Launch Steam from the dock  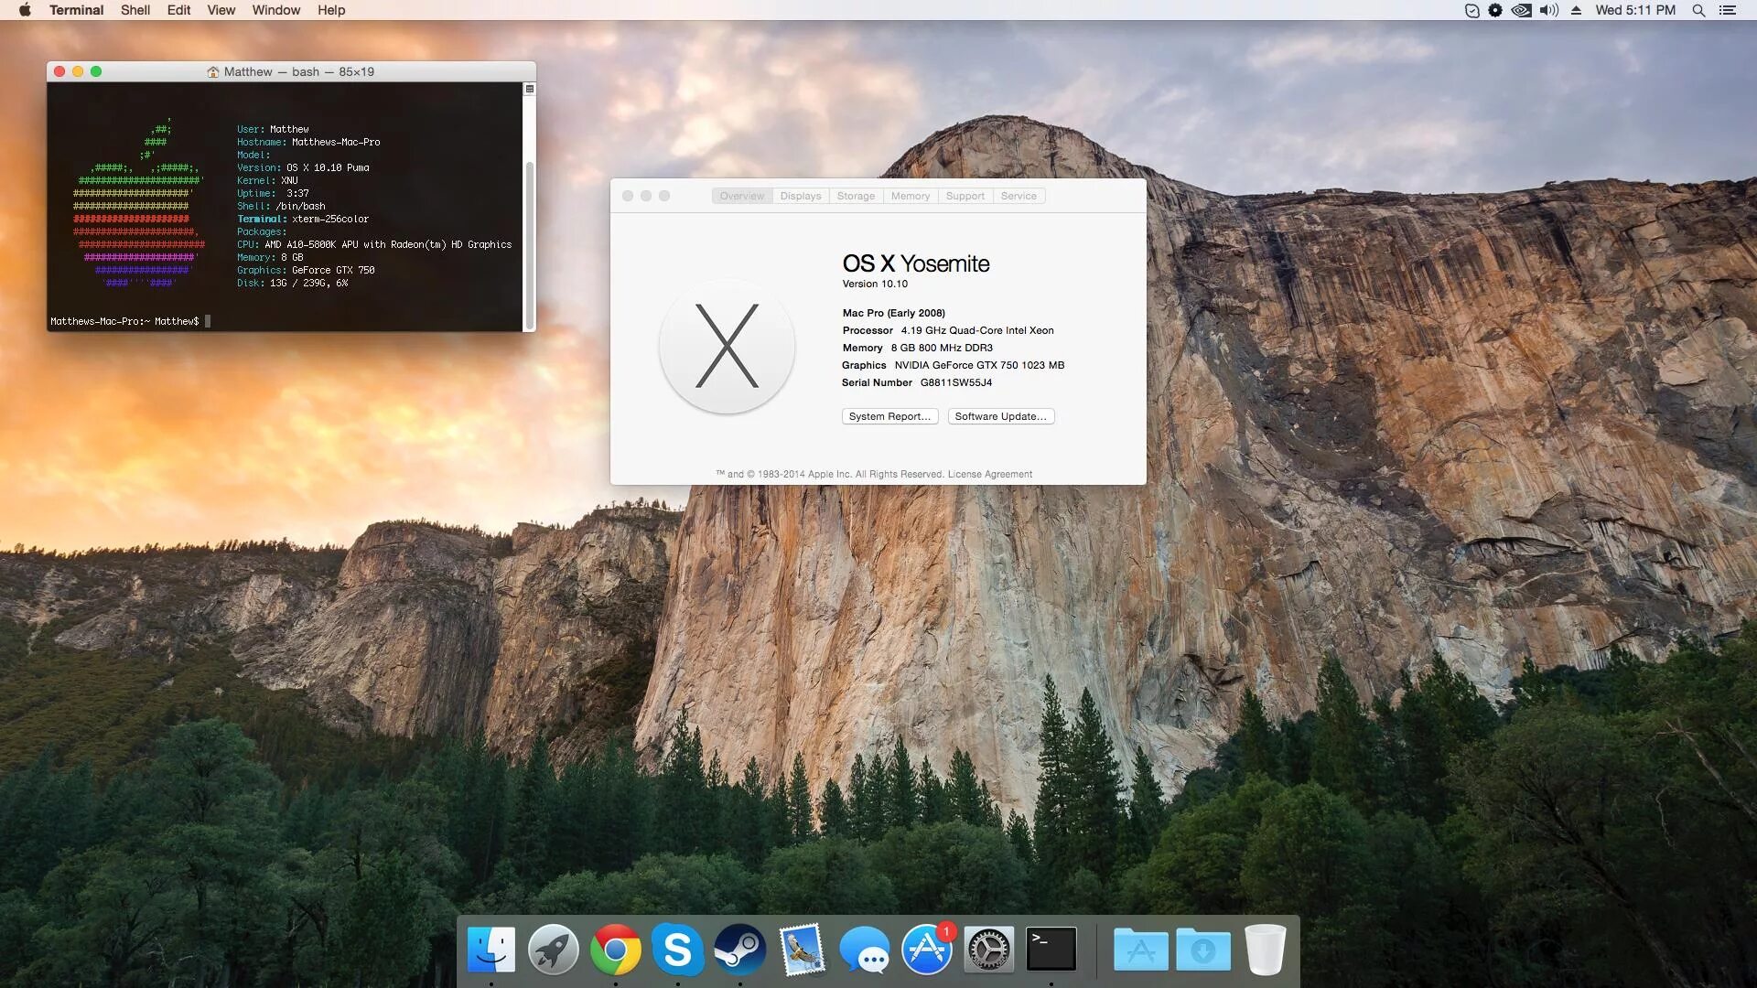click(x=739, y=950)
